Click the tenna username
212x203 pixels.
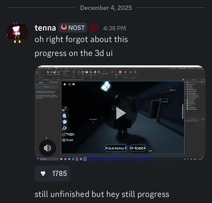(45, 28)
